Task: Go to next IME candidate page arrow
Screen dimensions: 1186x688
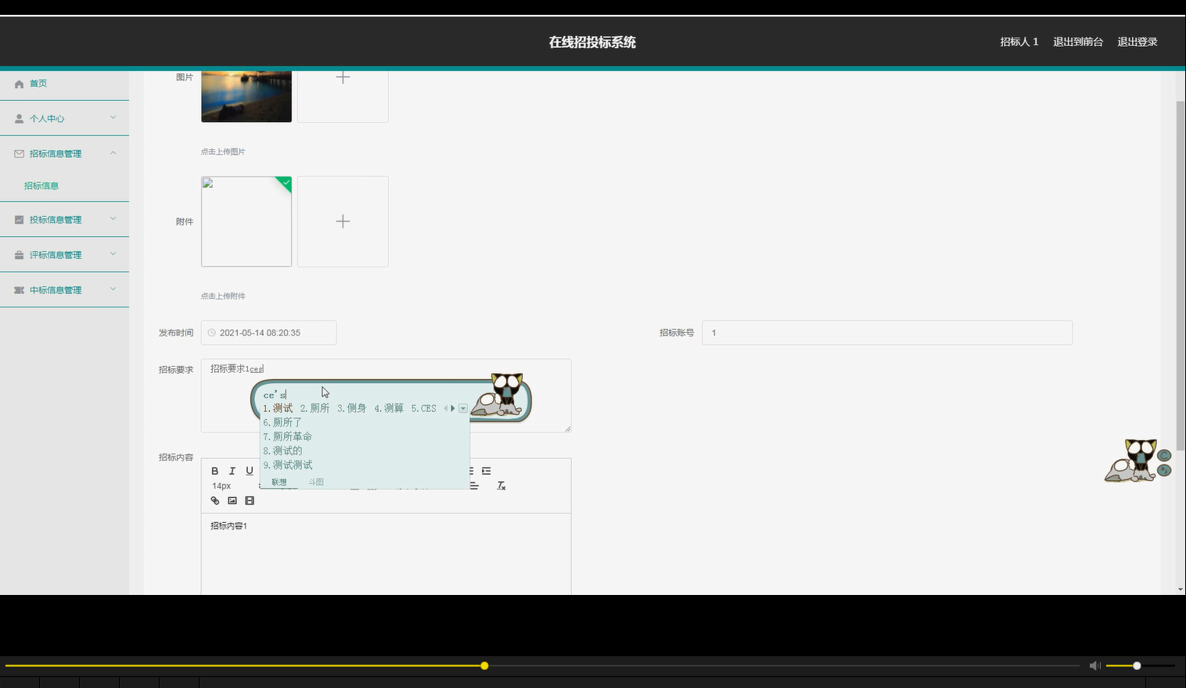Action: (453, 408)
